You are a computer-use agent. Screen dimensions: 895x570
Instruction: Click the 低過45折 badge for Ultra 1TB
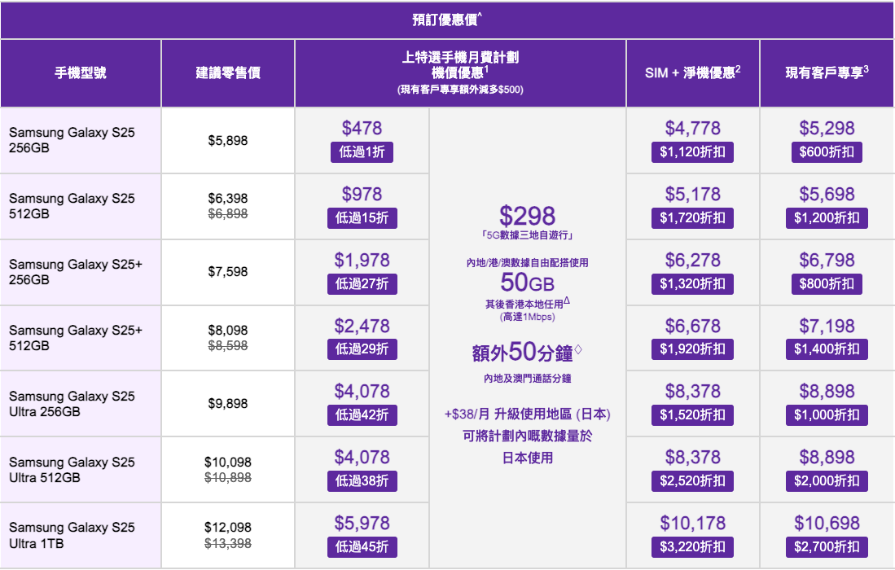tap(362, 546)
